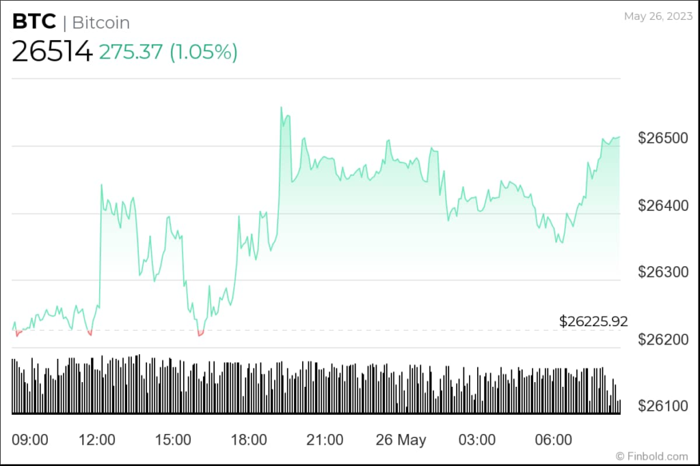Click the $26200 price axis label
Screen dimensions: 700x466
(x=662, y=340)
